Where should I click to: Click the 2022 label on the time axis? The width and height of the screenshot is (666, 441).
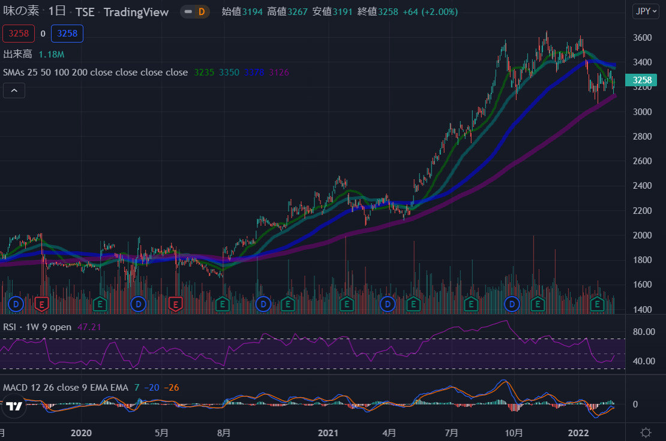click(578, 433)
